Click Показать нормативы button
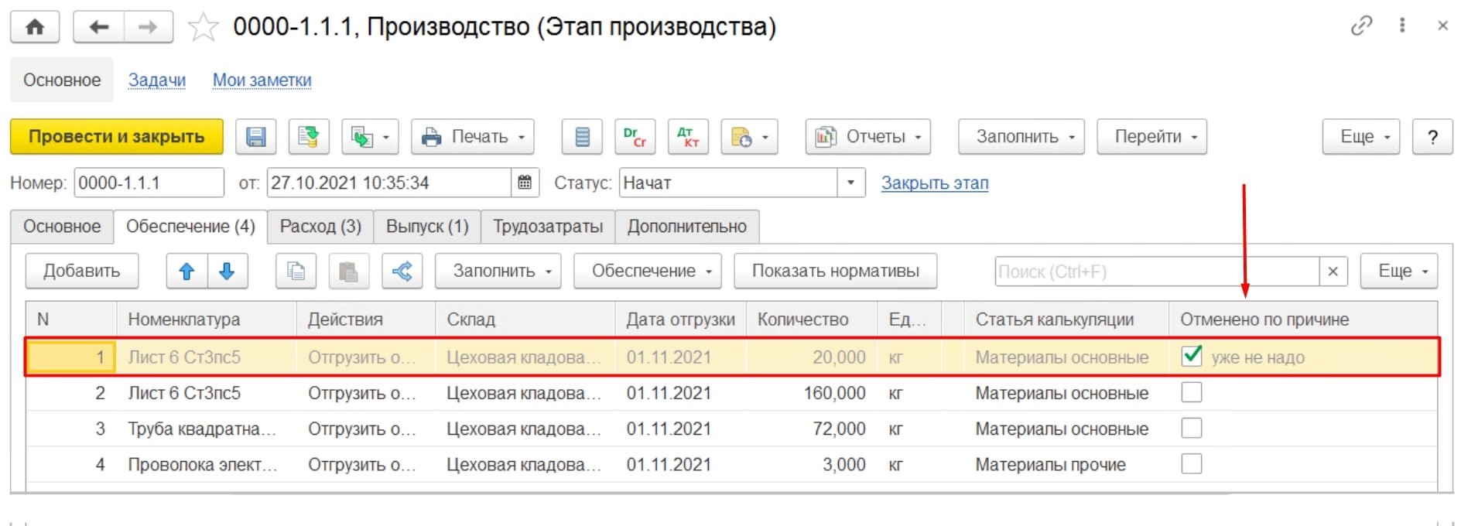The width and height of the screenshot is (1461, 526). [836, 272]
